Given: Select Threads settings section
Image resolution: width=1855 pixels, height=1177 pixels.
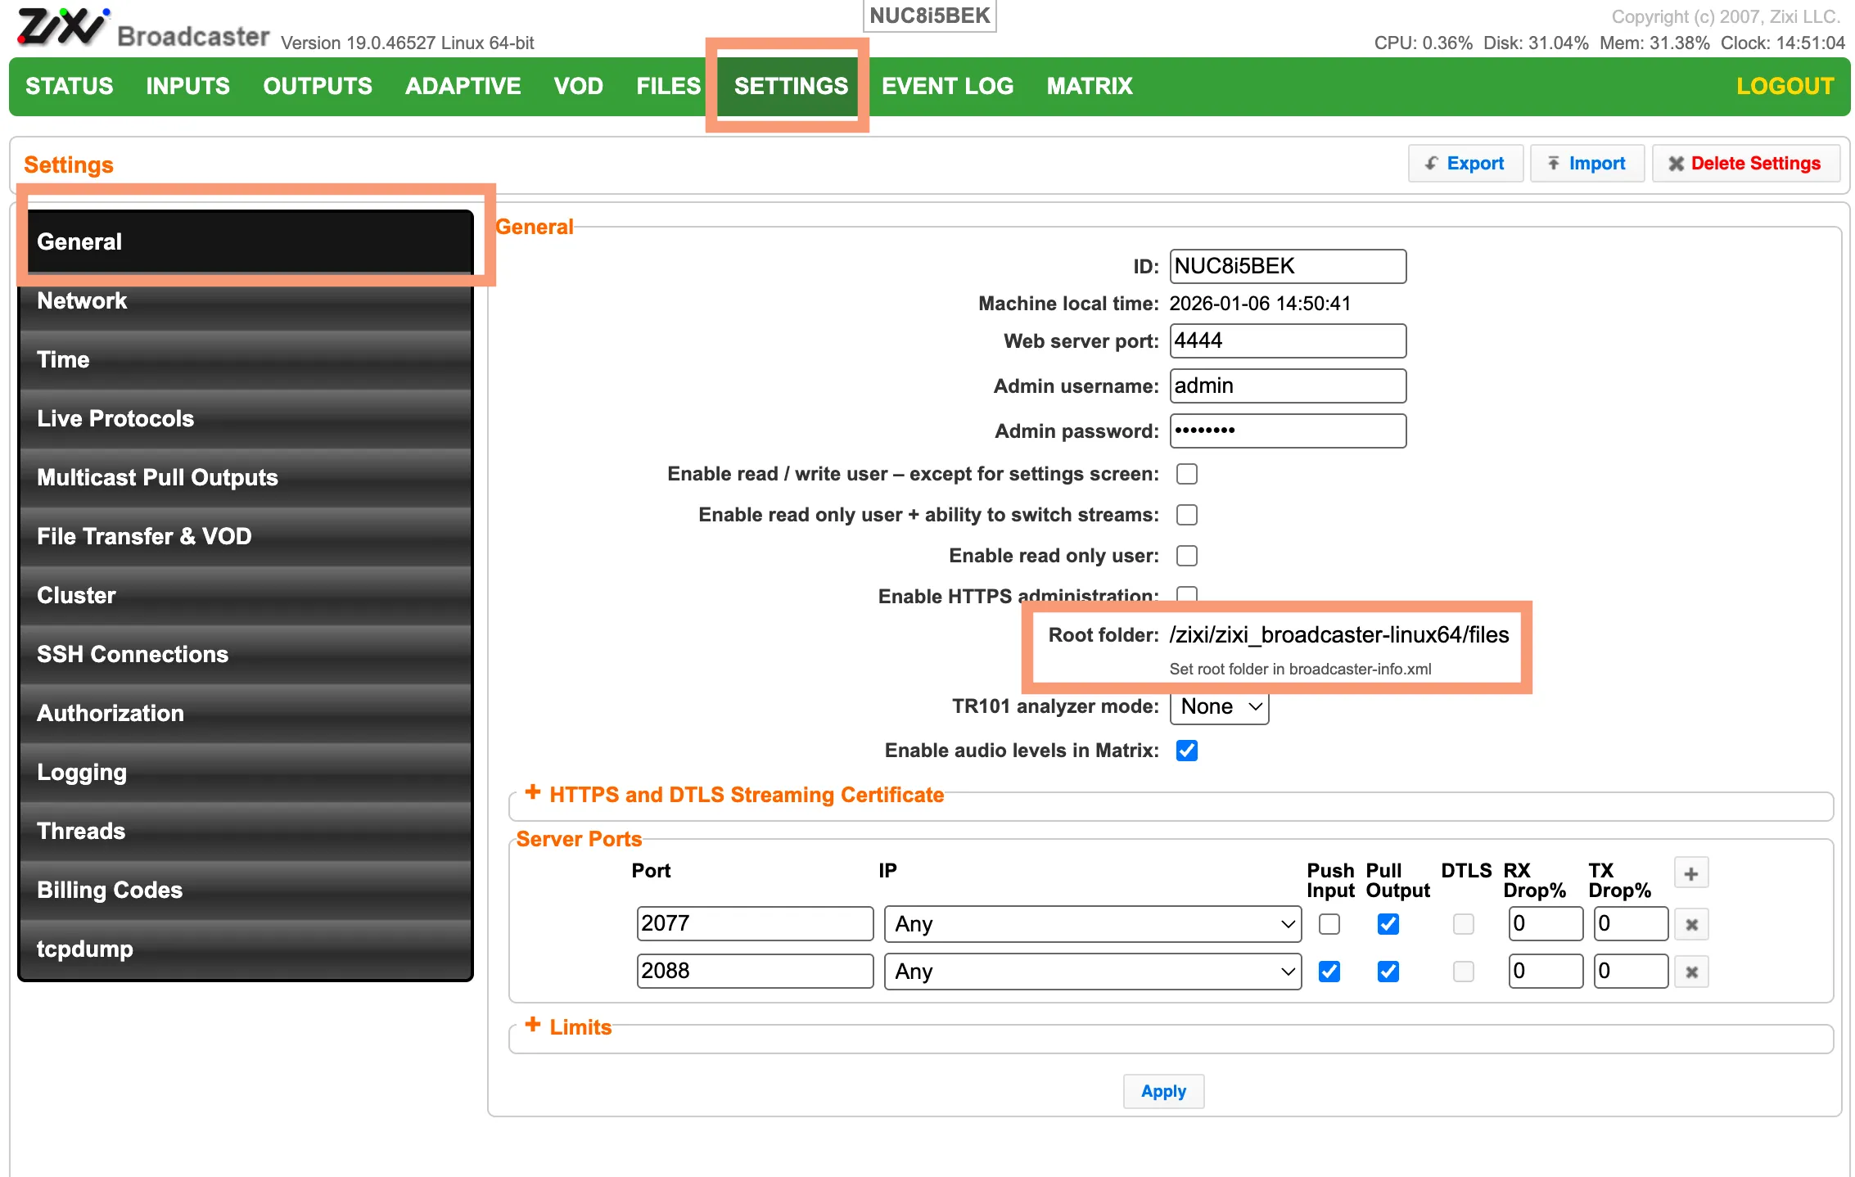Looking at the screenshot, I should tap(246, 832).
